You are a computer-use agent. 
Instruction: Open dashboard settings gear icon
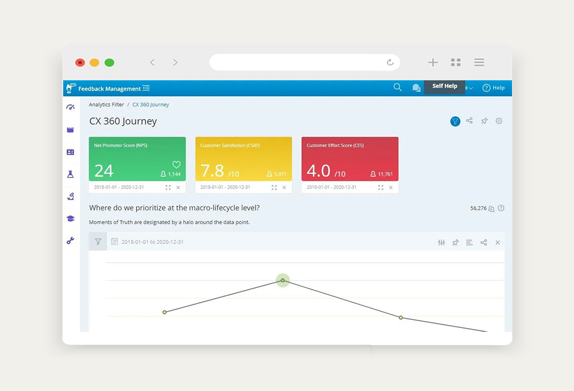pyautogui.click(x=499, y=121)
